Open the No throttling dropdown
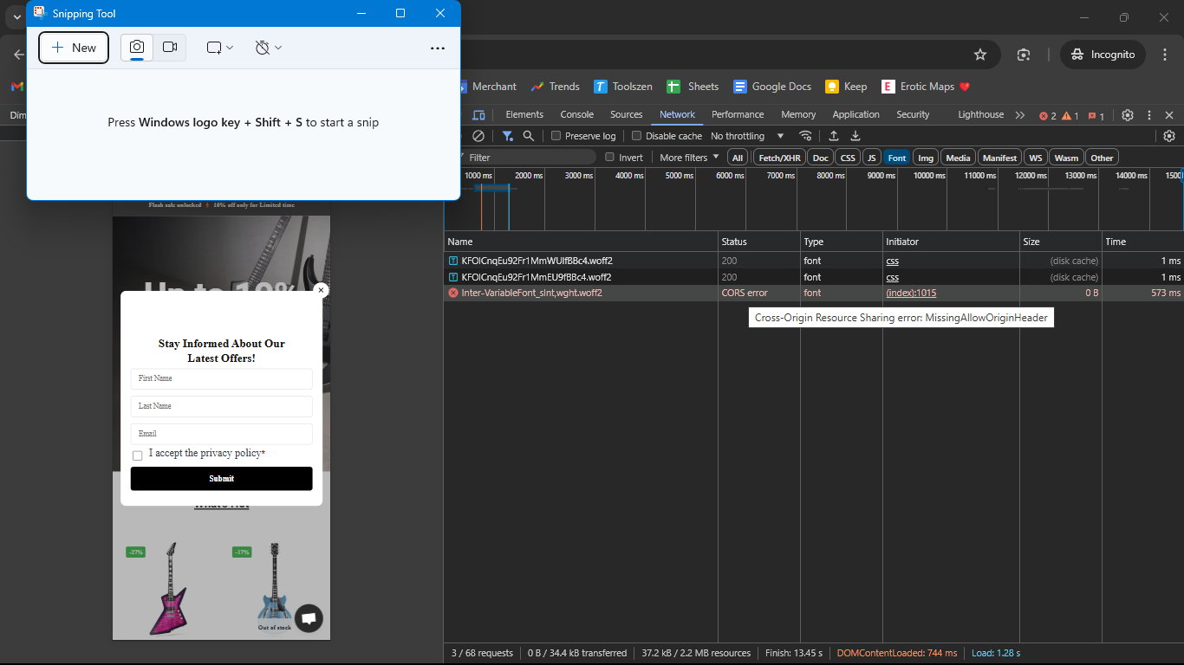The height and width of the screenshot is (665, 1184). click(x=747, y=136)
